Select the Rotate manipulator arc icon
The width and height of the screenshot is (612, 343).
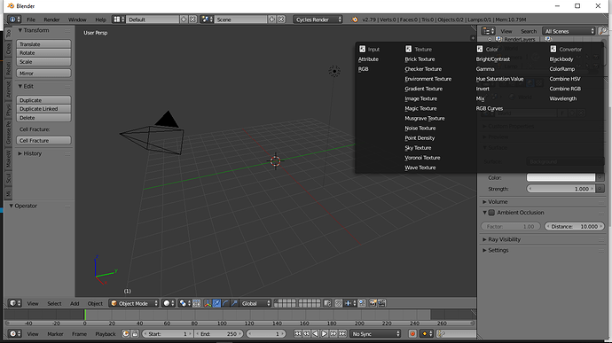(x=225, y=303)
